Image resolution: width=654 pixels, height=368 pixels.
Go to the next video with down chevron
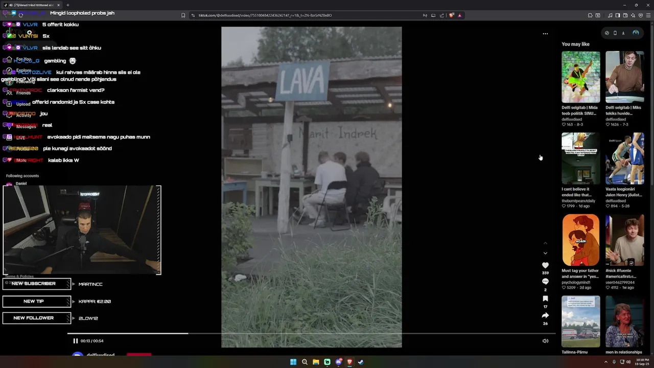[x=545, y=253]
